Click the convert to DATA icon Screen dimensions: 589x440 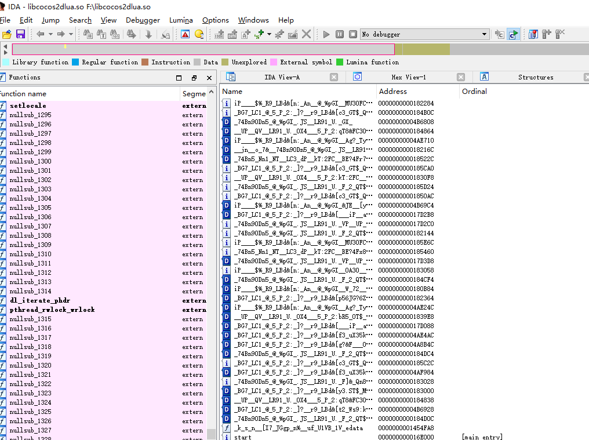click(232, 35)
